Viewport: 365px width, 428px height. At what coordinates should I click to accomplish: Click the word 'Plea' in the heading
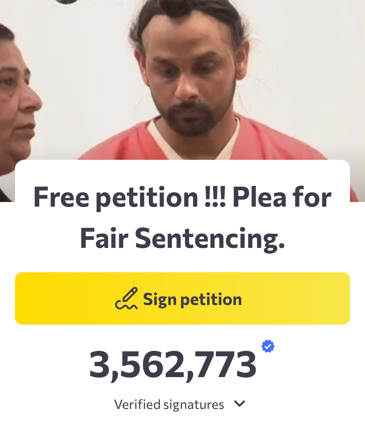click(x=260, y=197)
